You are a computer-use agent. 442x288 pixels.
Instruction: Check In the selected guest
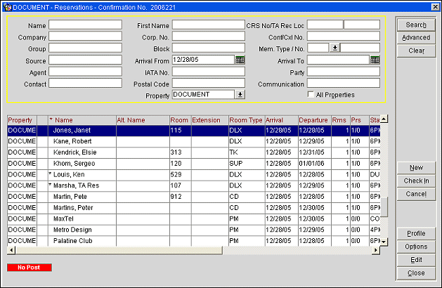click(416, 181)
